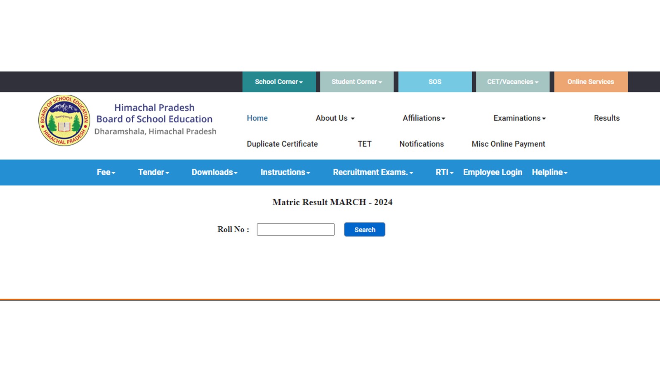The height and width of the screenshot is (371, 660).
Task: Click the Employee Login link
Action: point(493,172)
